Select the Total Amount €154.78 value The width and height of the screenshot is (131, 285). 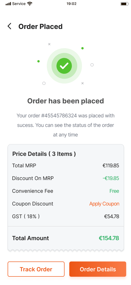(109, 238)
